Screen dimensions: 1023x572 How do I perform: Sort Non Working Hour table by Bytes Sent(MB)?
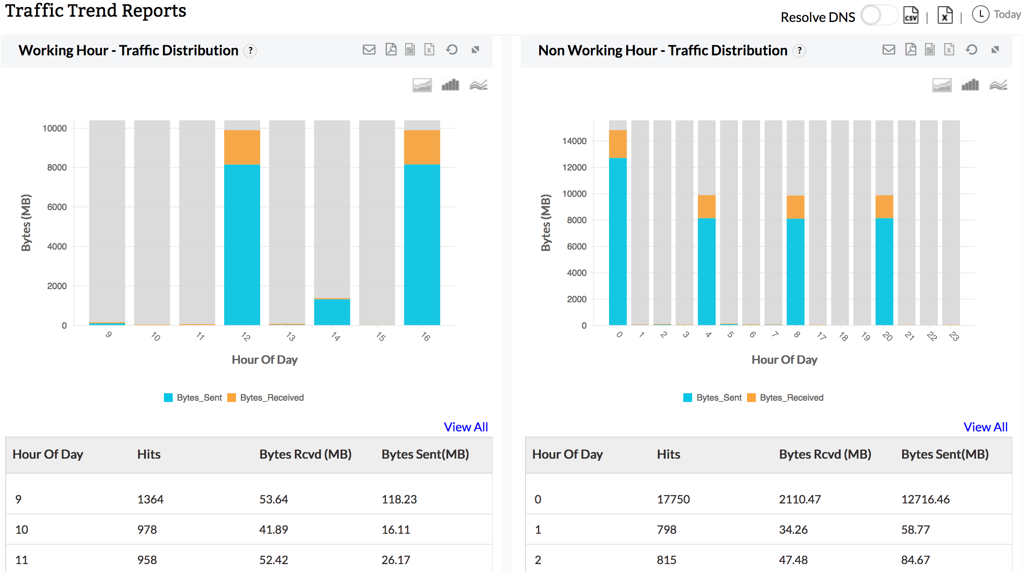point(945,454)
